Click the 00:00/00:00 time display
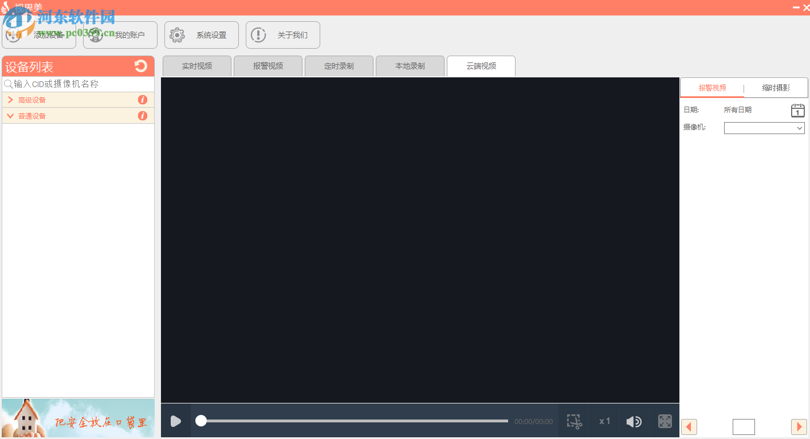The height and width of the screenshot is (439, 810). pos(533,421)
